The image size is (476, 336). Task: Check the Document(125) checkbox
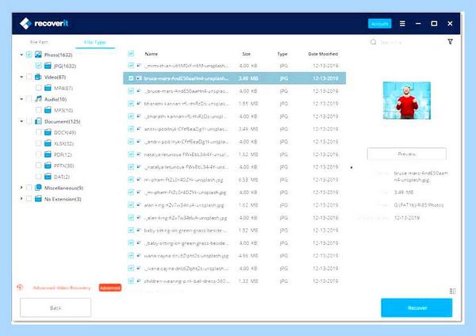(x=29, y=121)
